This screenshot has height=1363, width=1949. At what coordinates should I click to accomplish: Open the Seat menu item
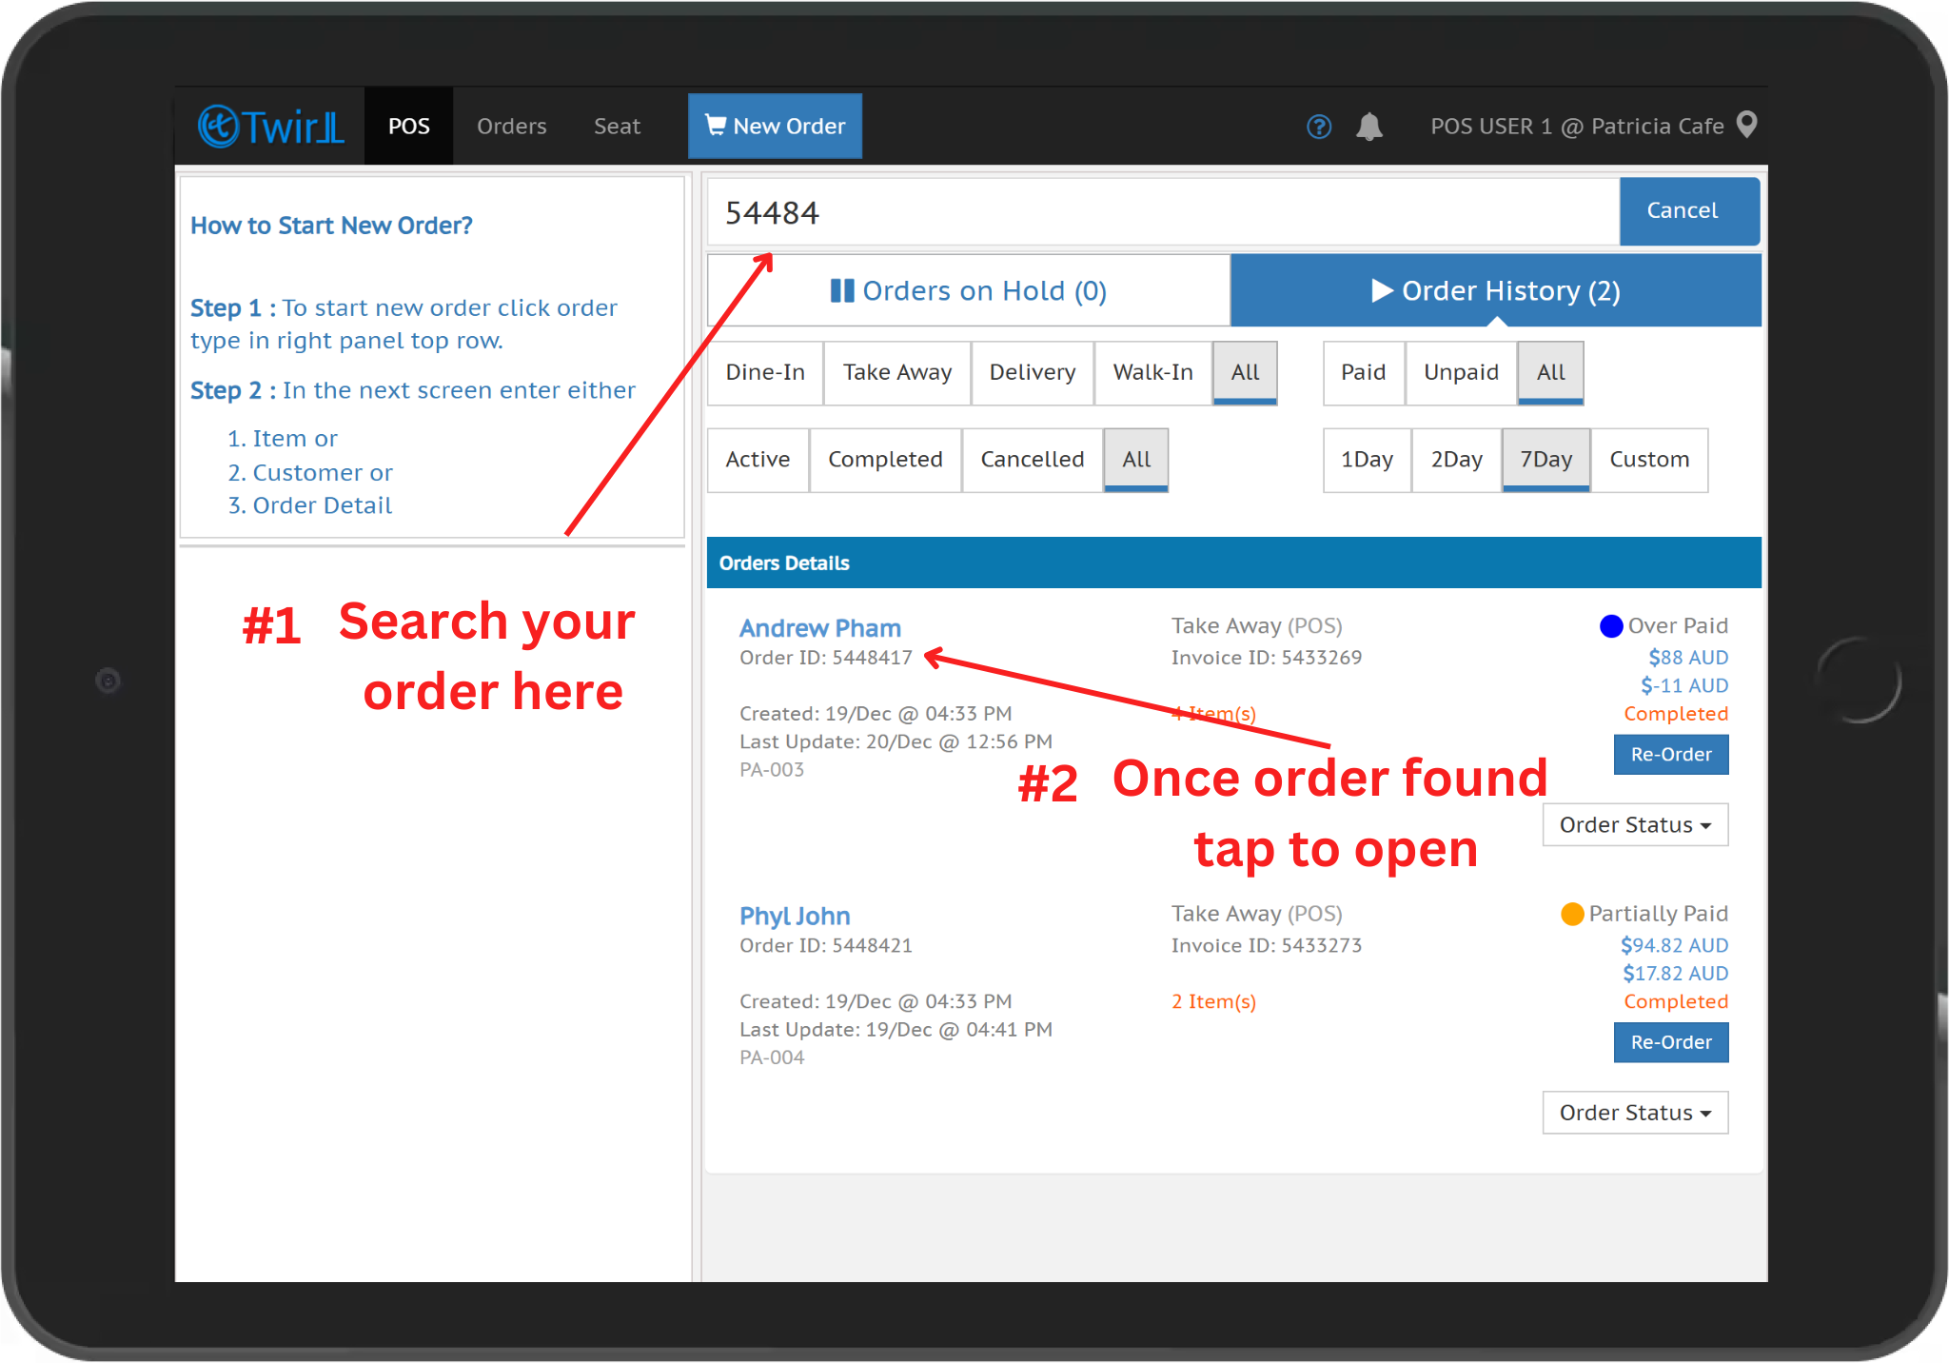tap(617, 127)
